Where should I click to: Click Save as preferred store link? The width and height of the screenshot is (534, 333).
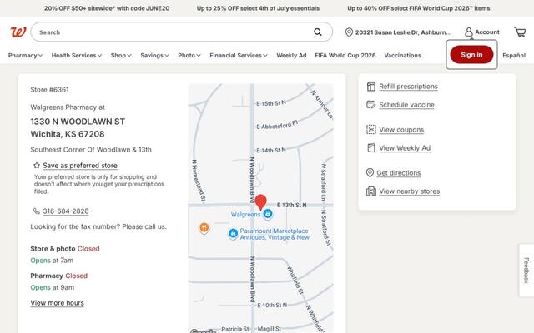click(80, 166)
